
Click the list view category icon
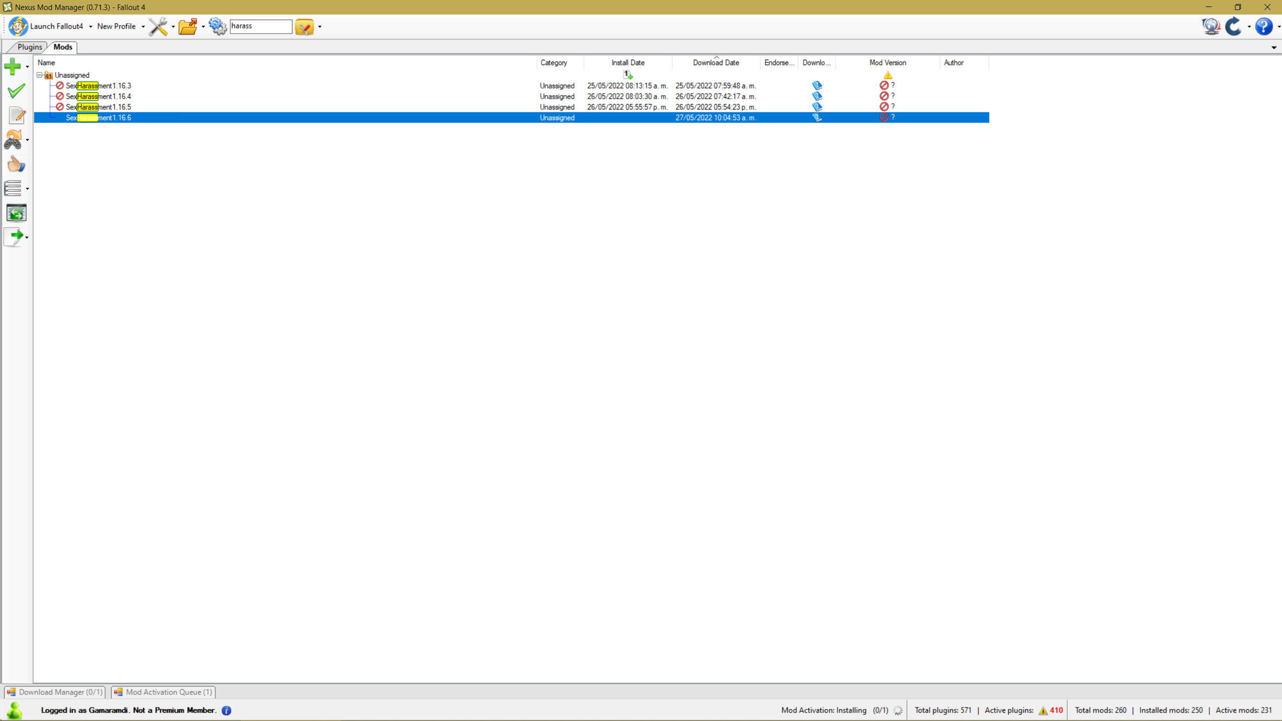pyautogui.click(x=13, y=188)
